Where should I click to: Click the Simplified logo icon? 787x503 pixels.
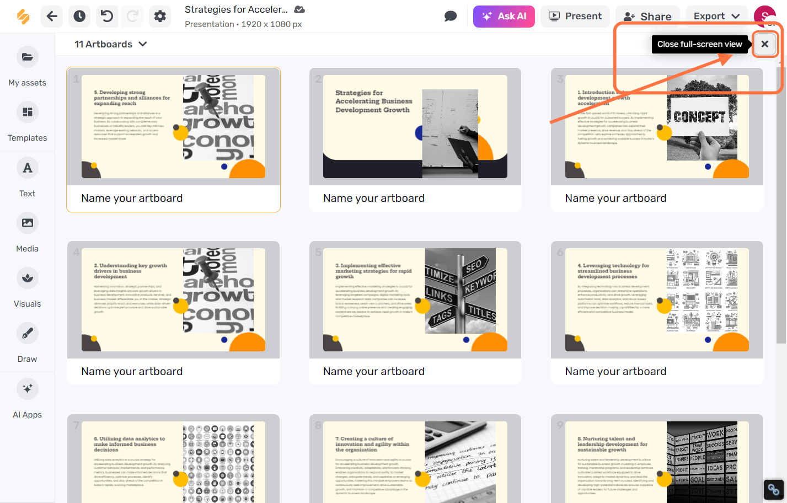click(x=23, y=17)
